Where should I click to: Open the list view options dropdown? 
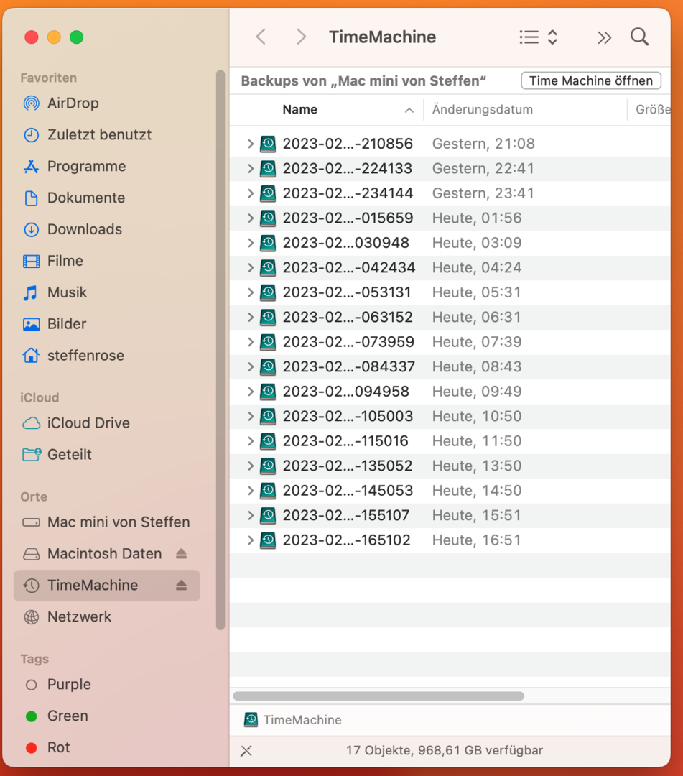pos(539,37)
